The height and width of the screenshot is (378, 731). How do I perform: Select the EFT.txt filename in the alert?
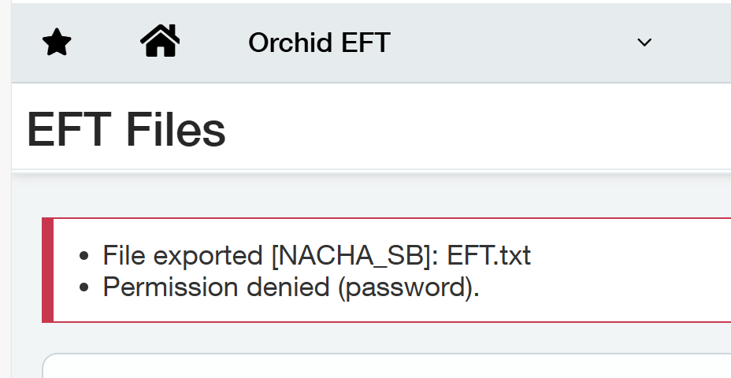[489, 256]
